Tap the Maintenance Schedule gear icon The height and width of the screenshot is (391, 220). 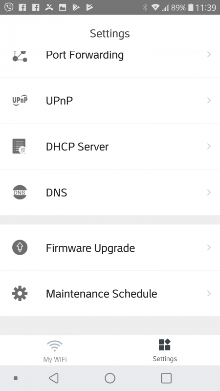(x=20, y=294)
